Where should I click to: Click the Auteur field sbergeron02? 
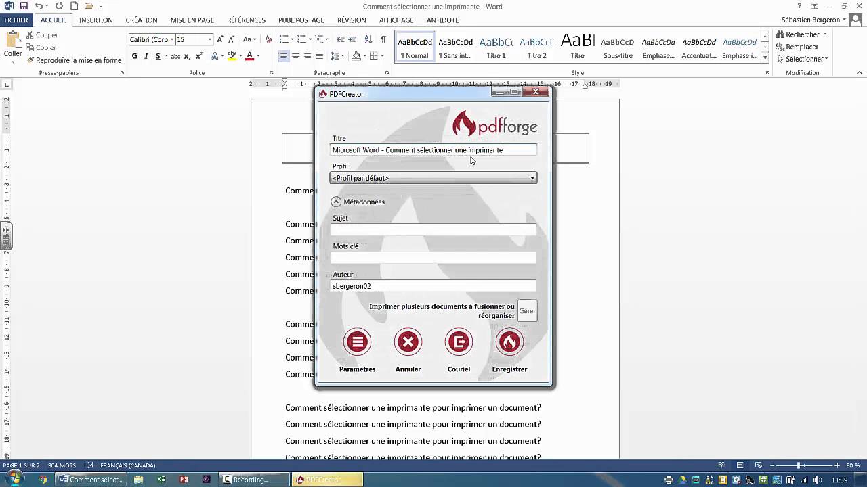pos(433,286)
